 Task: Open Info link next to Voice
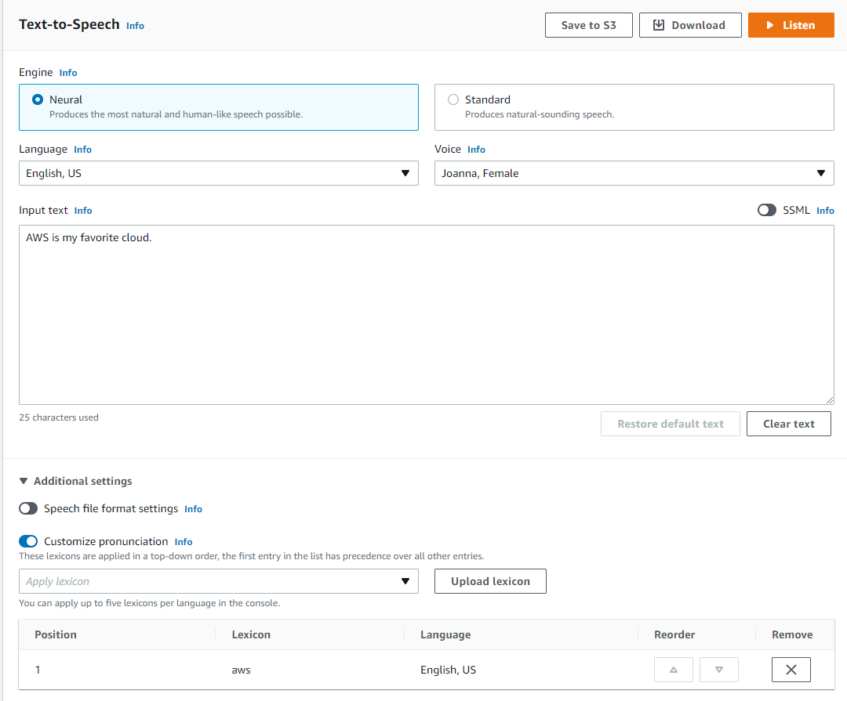476,150
